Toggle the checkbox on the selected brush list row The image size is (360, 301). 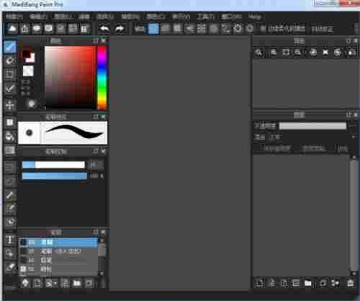(23, 242)
